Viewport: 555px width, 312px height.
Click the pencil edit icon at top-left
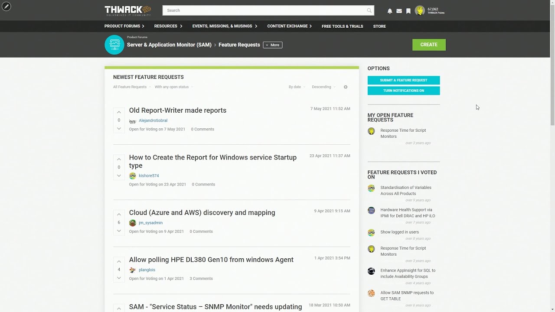(7, 6)
